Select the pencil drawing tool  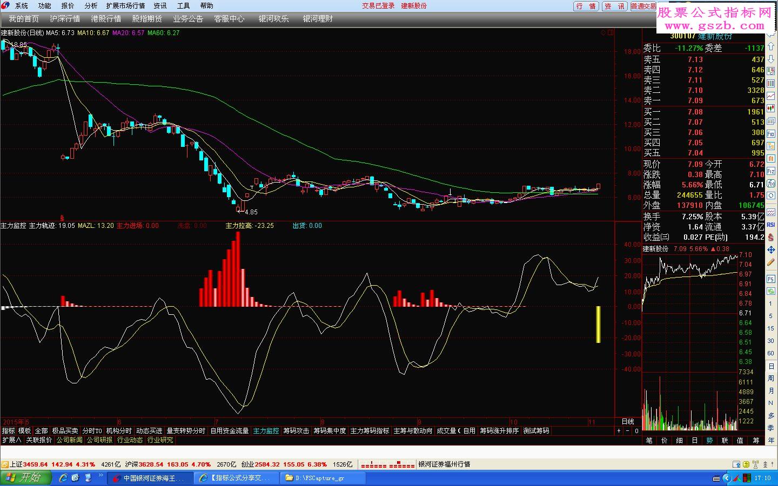771,263
